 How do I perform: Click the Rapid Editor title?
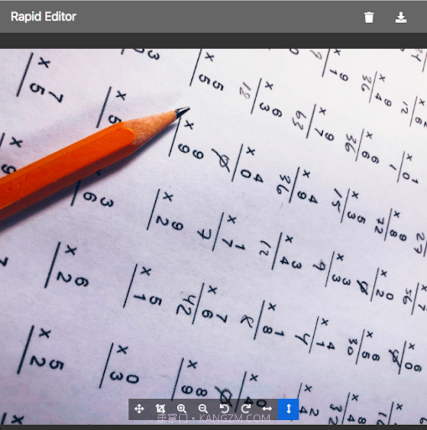pos(44,17)
